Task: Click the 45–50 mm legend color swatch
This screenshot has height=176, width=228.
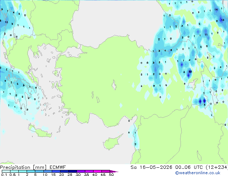Action: pos(106,171)
